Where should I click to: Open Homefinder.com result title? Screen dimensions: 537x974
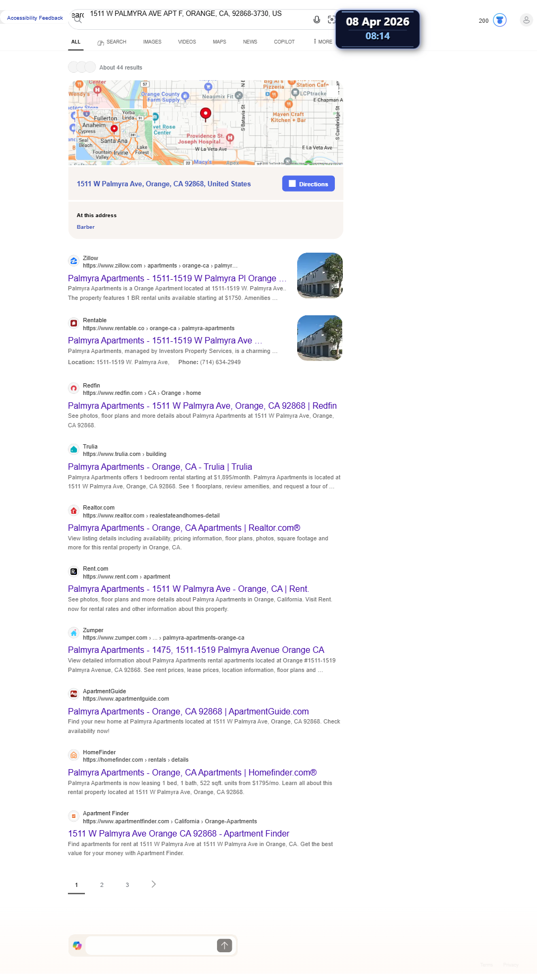pos(192,773)
